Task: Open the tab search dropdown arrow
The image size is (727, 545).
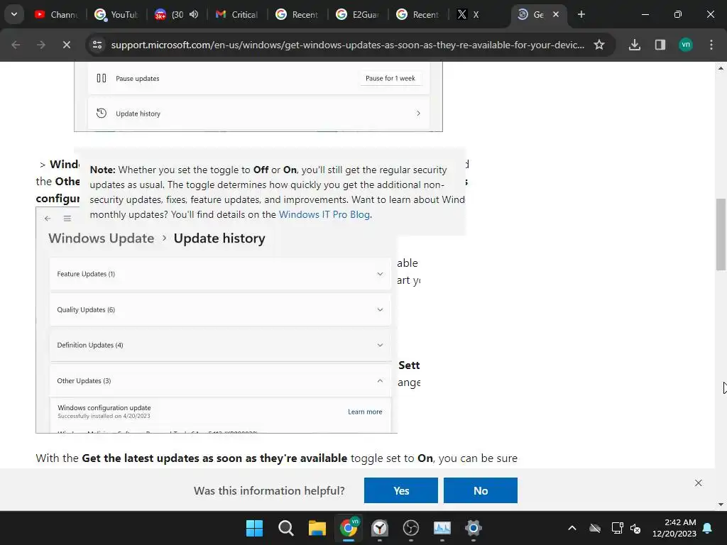Action: [x=14, y=14]
